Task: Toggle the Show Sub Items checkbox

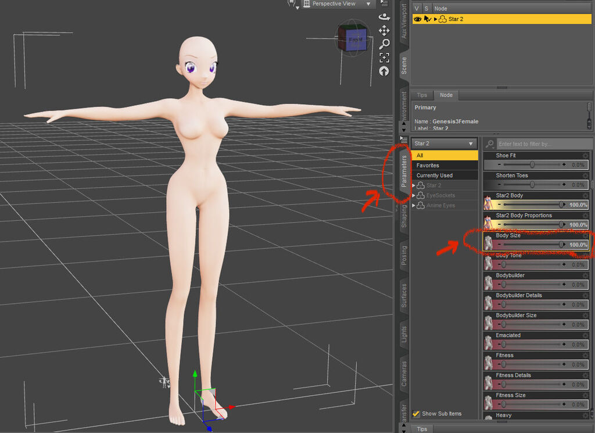Action: [416, 414]
